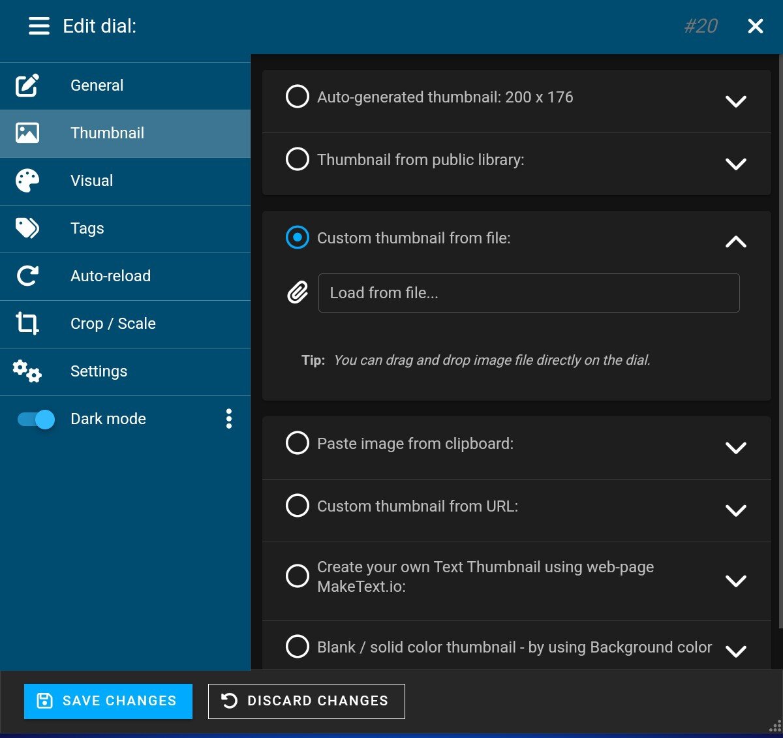Click the Discard Changes button

[307, 701]
